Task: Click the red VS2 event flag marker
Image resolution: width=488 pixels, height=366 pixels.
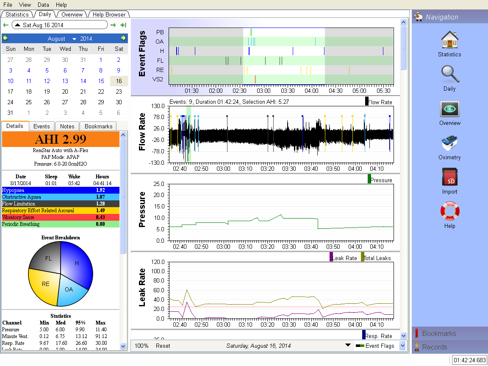Action: [255, 79]
